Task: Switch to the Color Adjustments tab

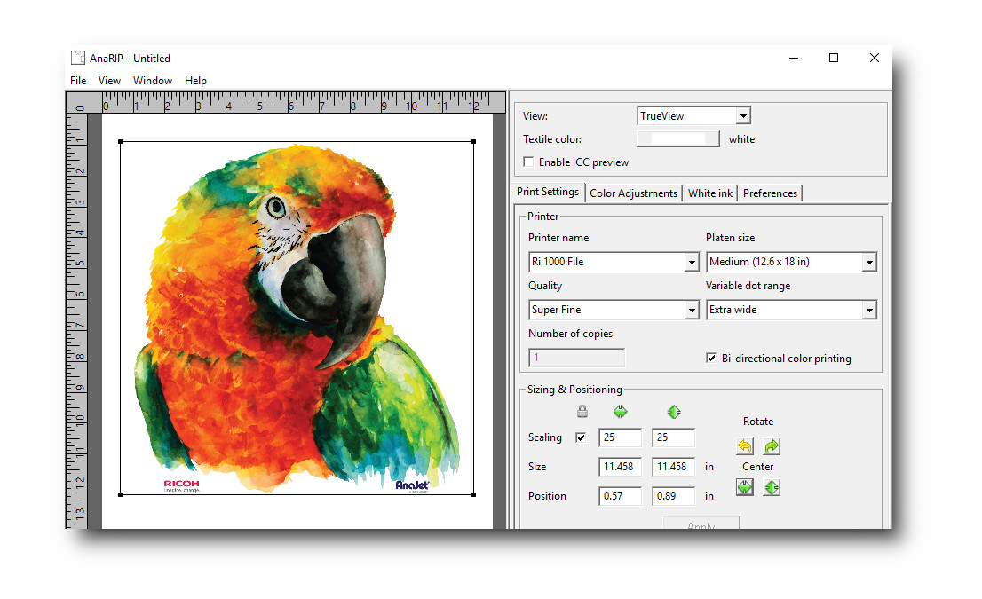Action: tap(634, 193)
